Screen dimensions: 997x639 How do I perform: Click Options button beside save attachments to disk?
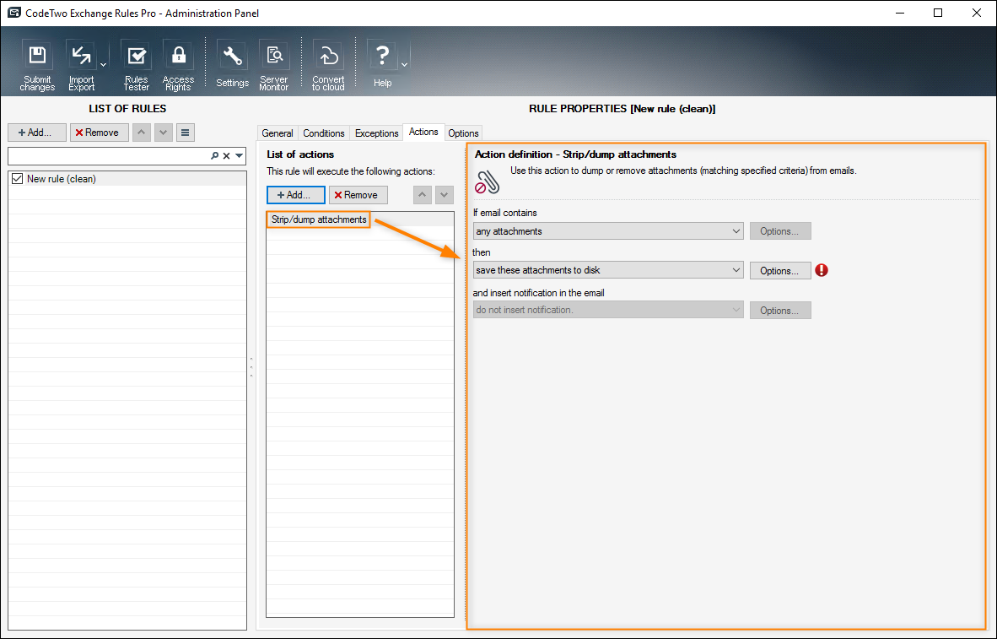tap(780, 270)
